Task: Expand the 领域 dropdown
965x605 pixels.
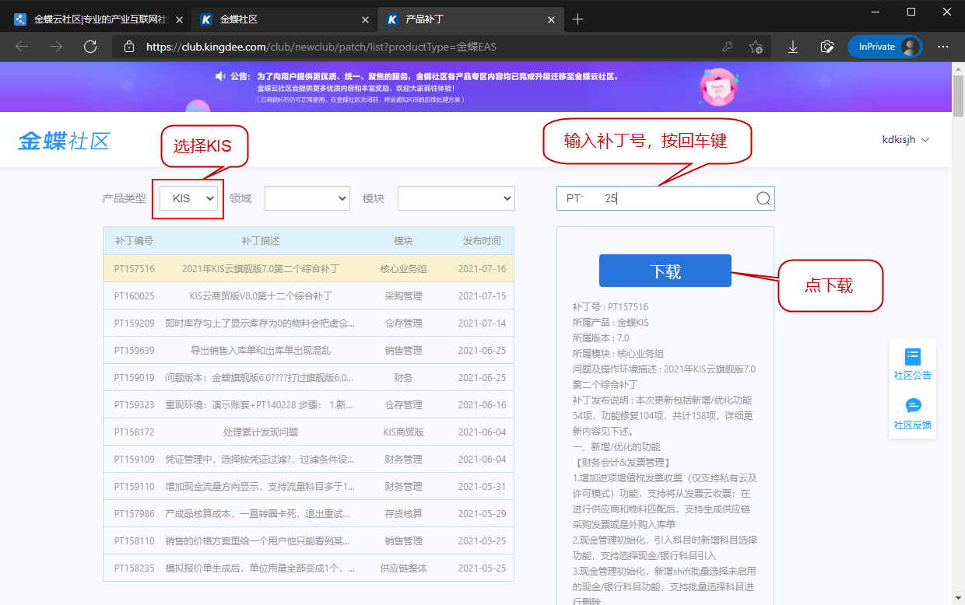Action: click(x=307, y=198)
